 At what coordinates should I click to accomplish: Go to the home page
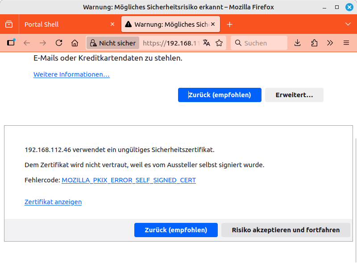(75, 43)
